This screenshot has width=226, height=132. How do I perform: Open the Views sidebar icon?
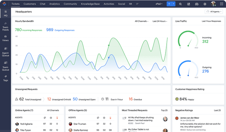6,38
